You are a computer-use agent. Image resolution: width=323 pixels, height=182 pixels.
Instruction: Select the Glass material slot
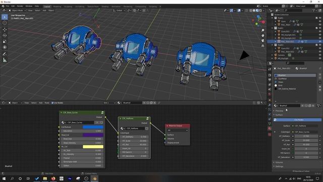pos(295,82)
